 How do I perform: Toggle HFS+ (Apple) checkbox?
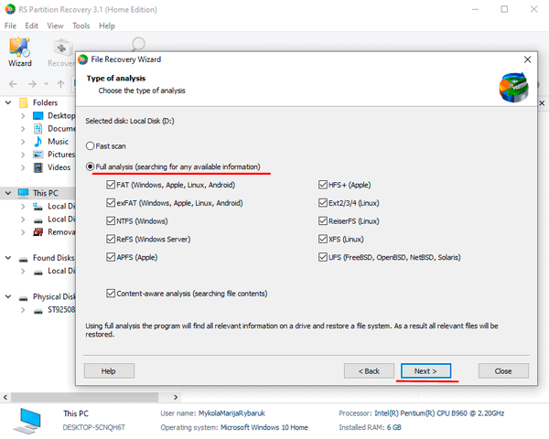click(323, 185)
